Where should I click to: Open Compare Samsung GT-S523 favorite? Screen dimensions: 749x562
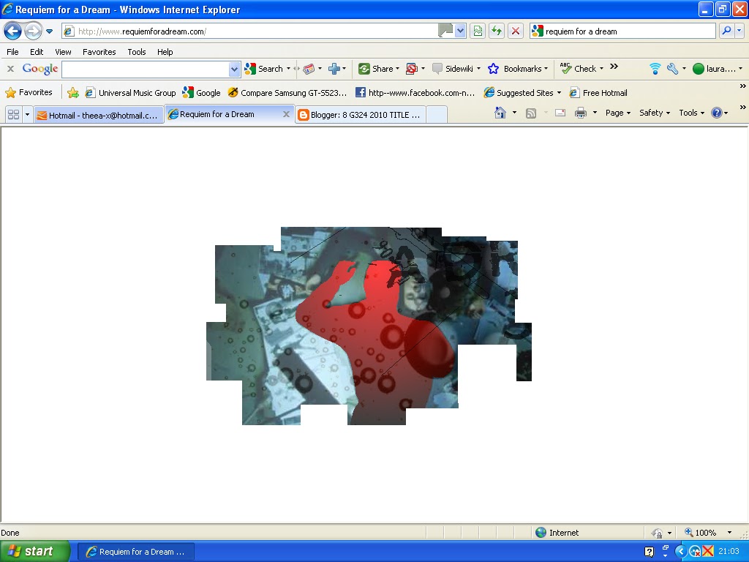pos(287,93)
